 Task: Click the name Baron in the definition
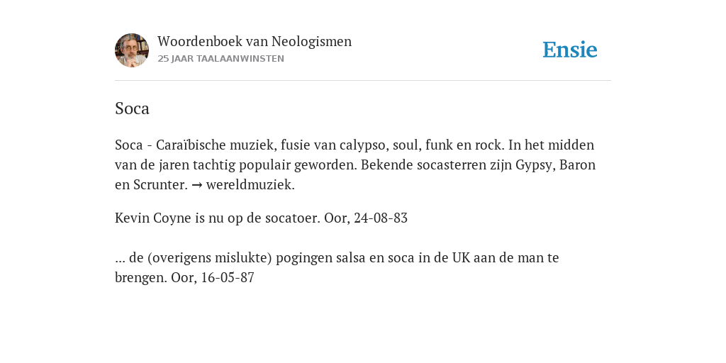[x=577, y=165]
